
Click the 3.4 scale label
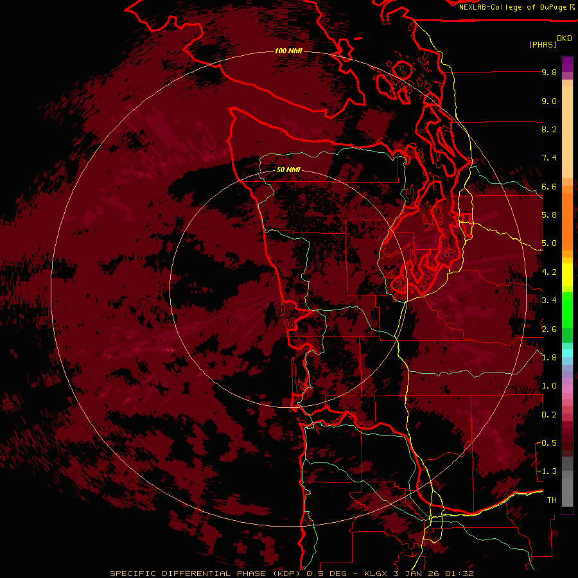(x=549, y=301)
